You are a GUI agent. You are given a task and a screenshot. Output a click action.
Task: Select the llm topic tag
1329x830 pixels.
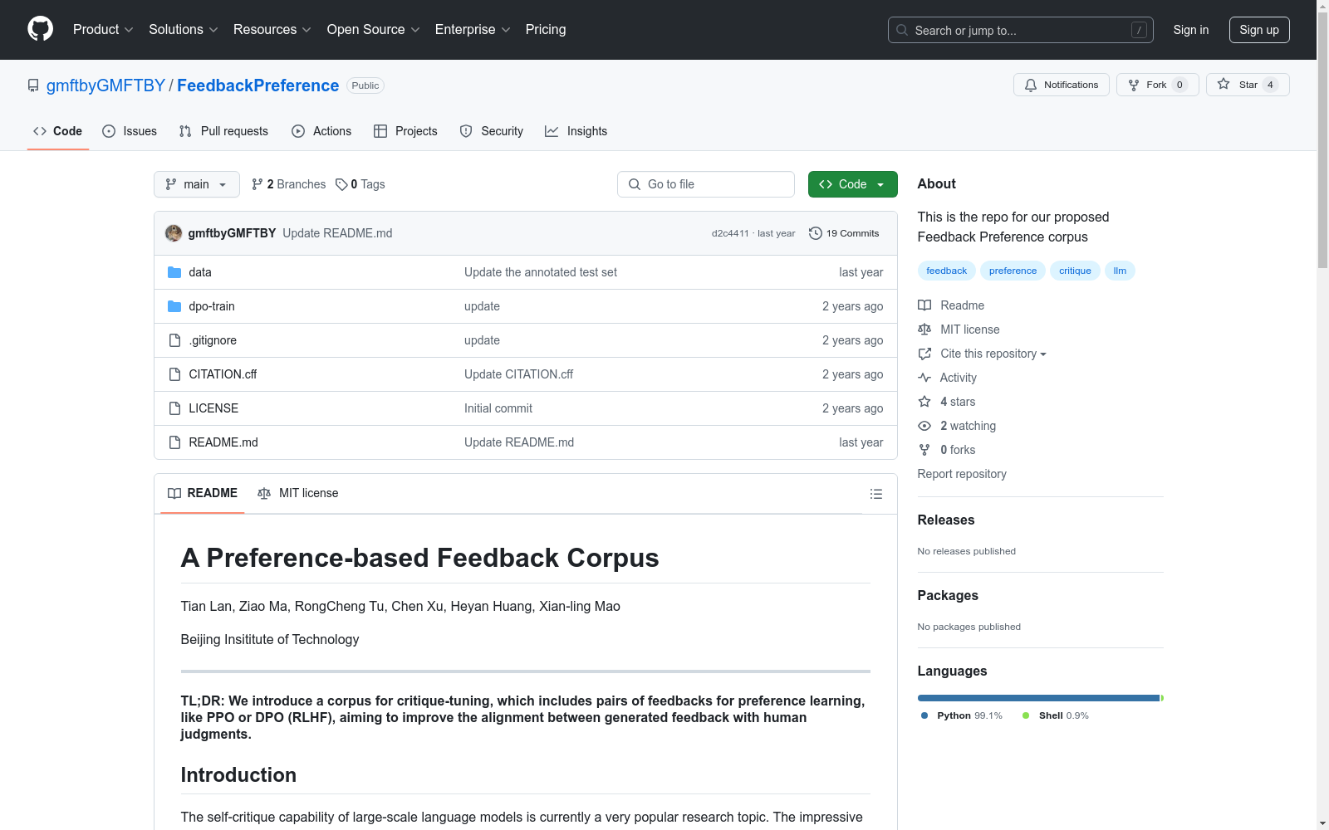point(1120,271)
